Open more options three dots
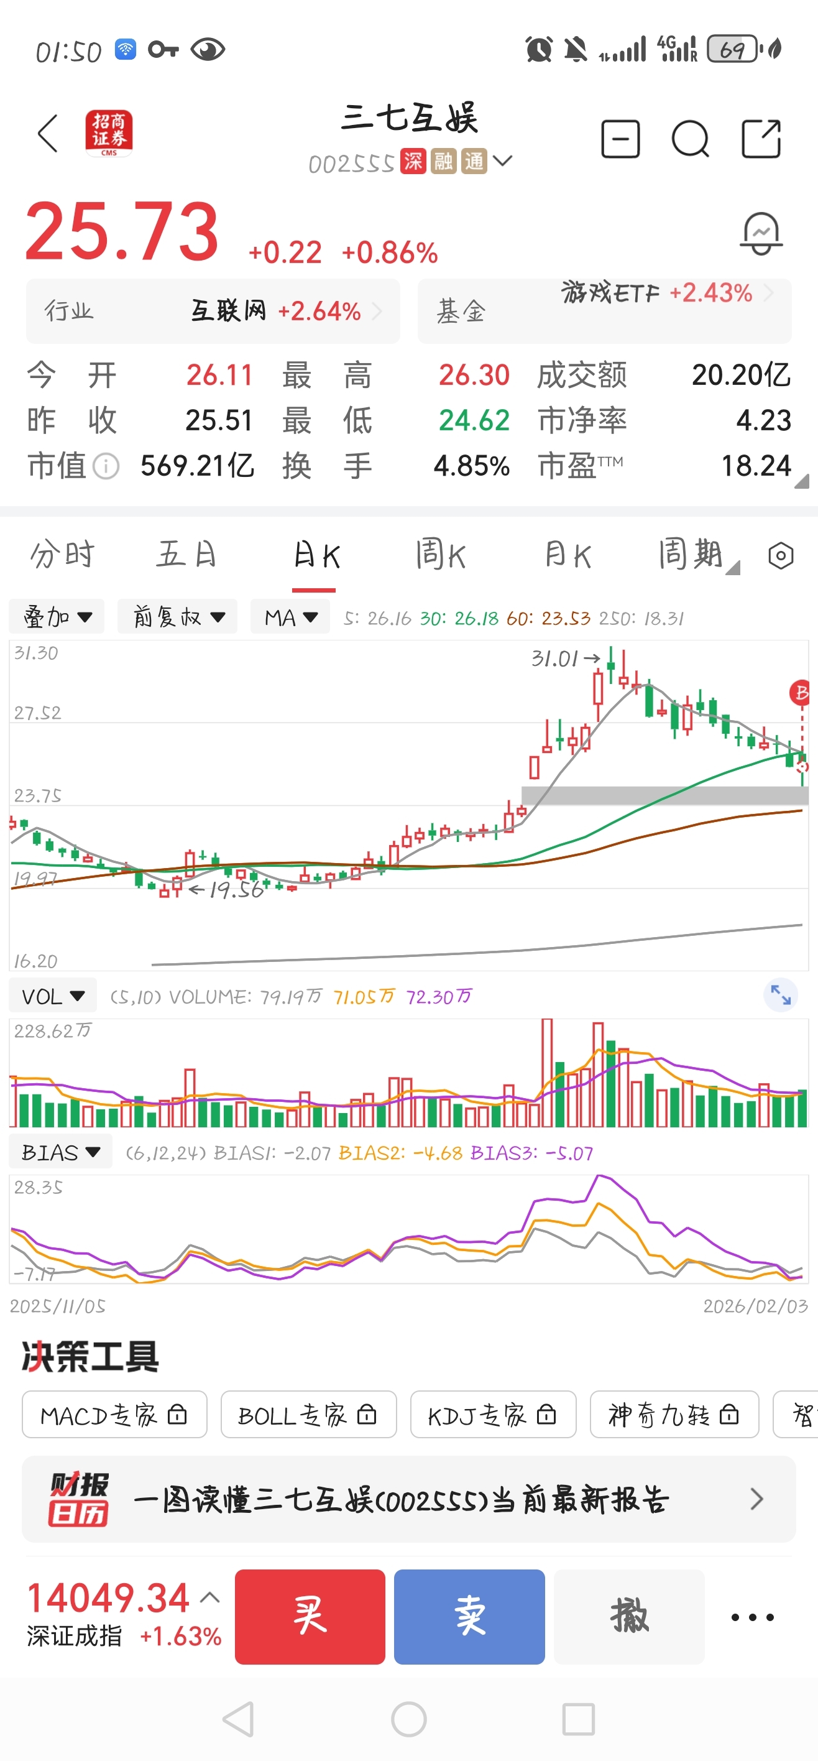818x1761 pixels. (x=752, y=1617)
